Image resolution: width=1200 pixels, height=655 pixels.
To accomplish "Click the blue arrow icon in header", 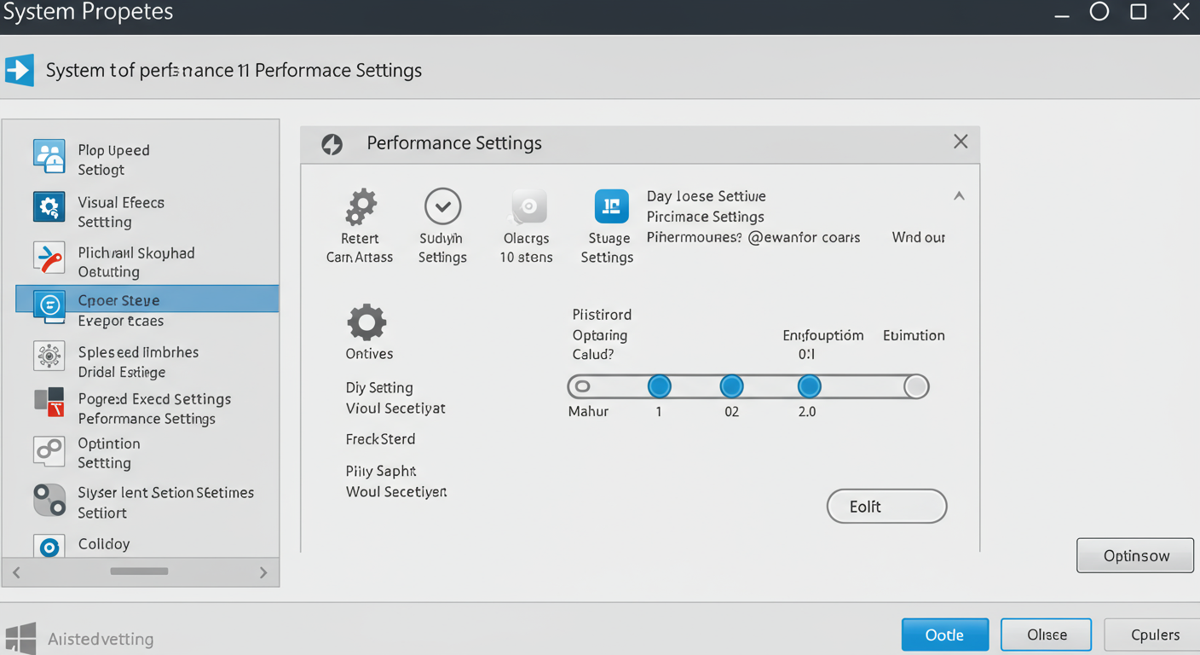I will (x=19, y=70).
